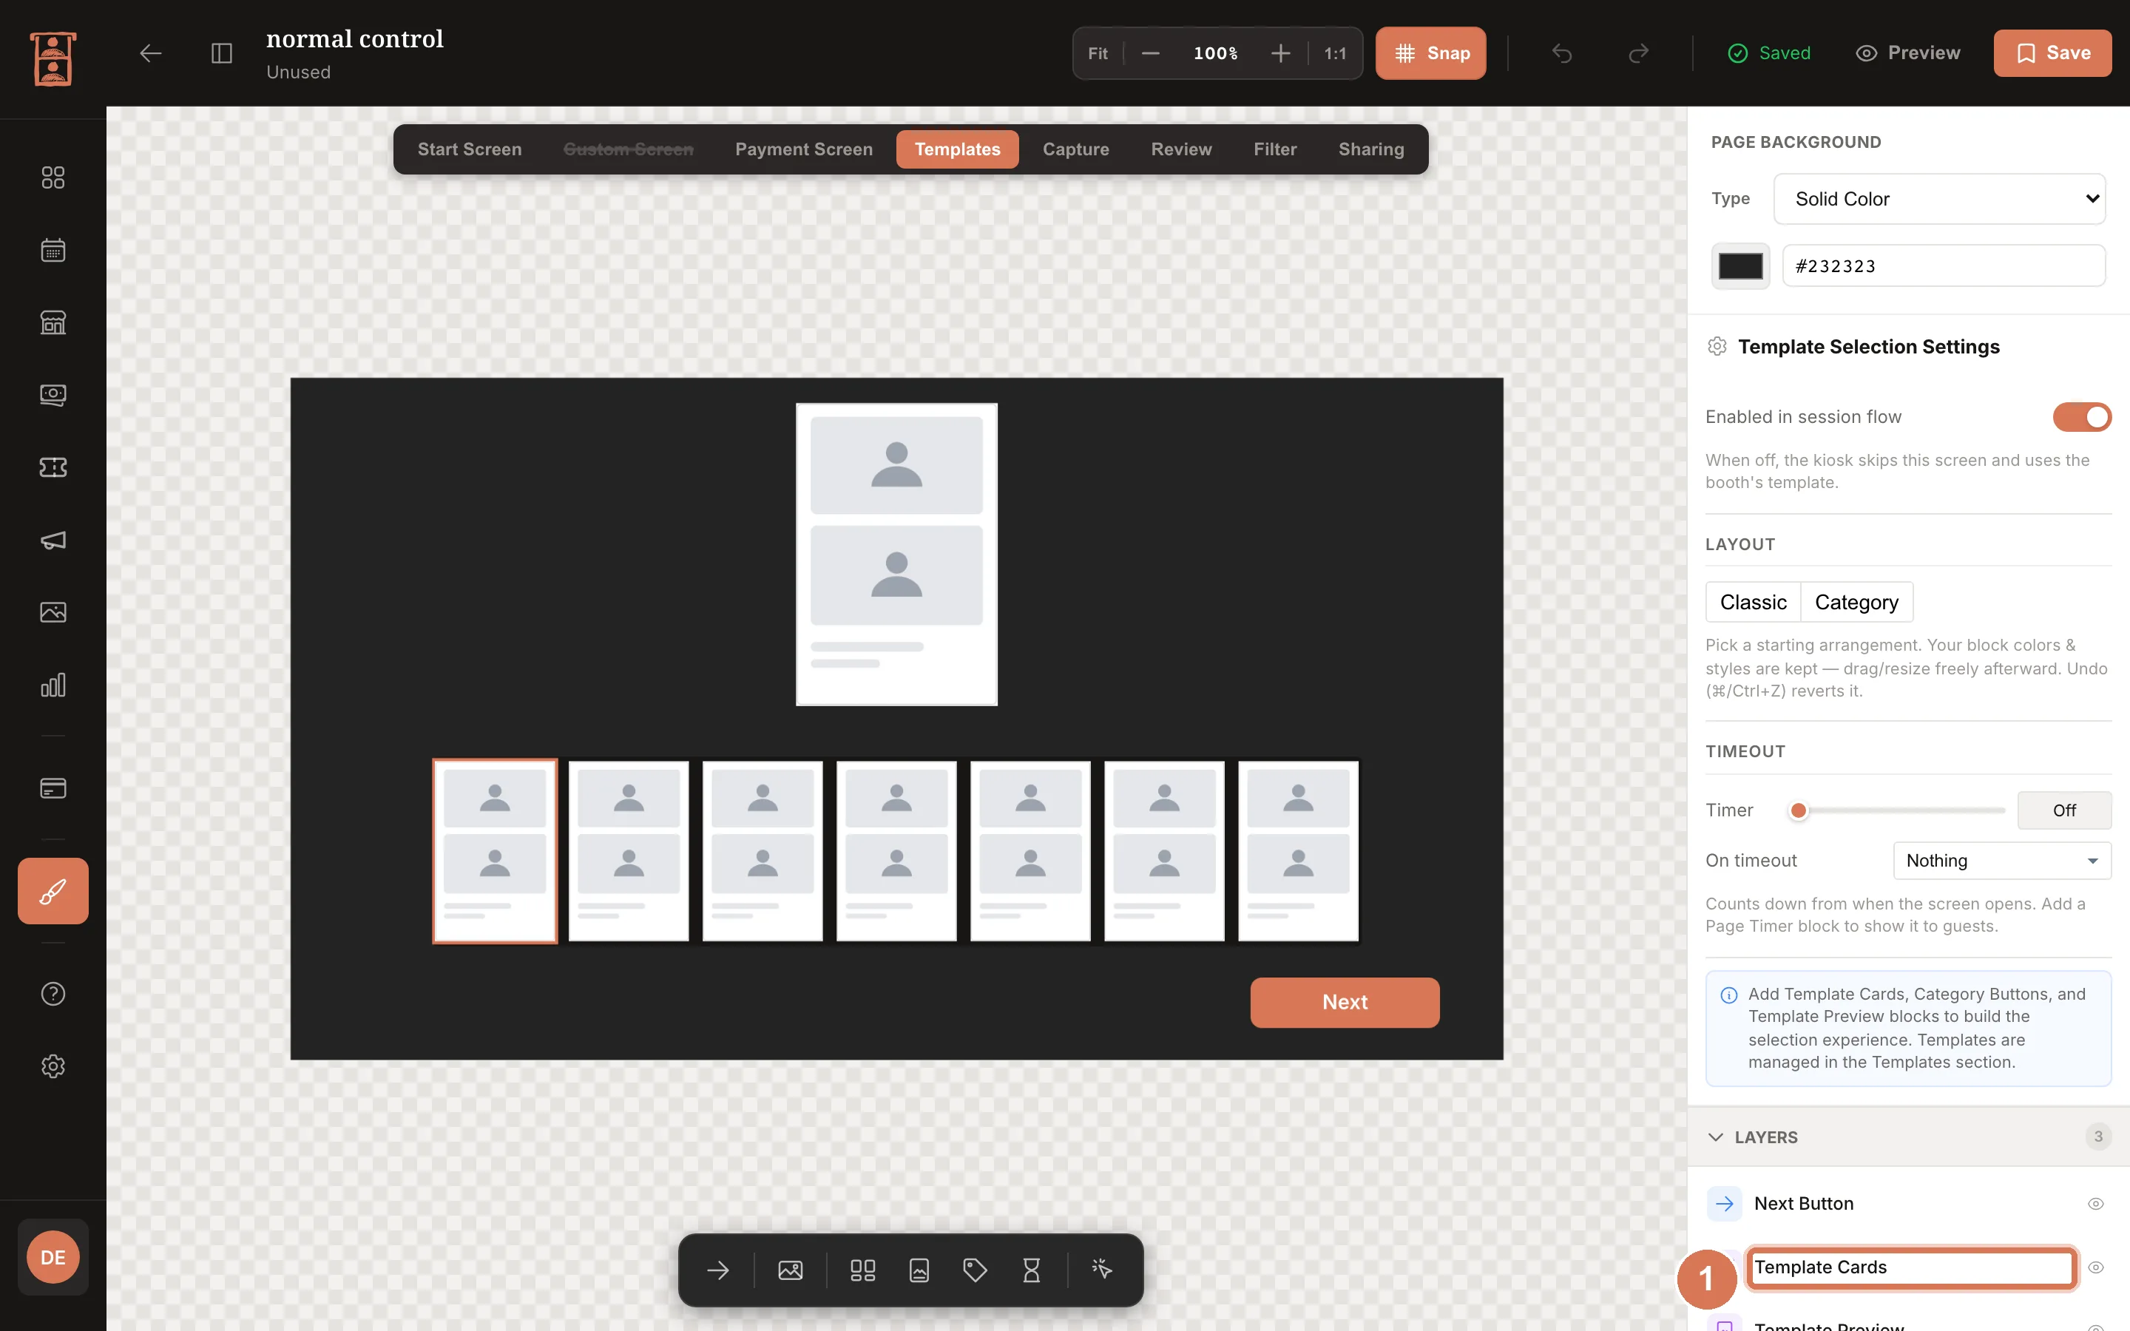The height and width of the screenshot is (1331, 2130).
Task: Switch to Start Screen tab
Action: tap(469, 149)
